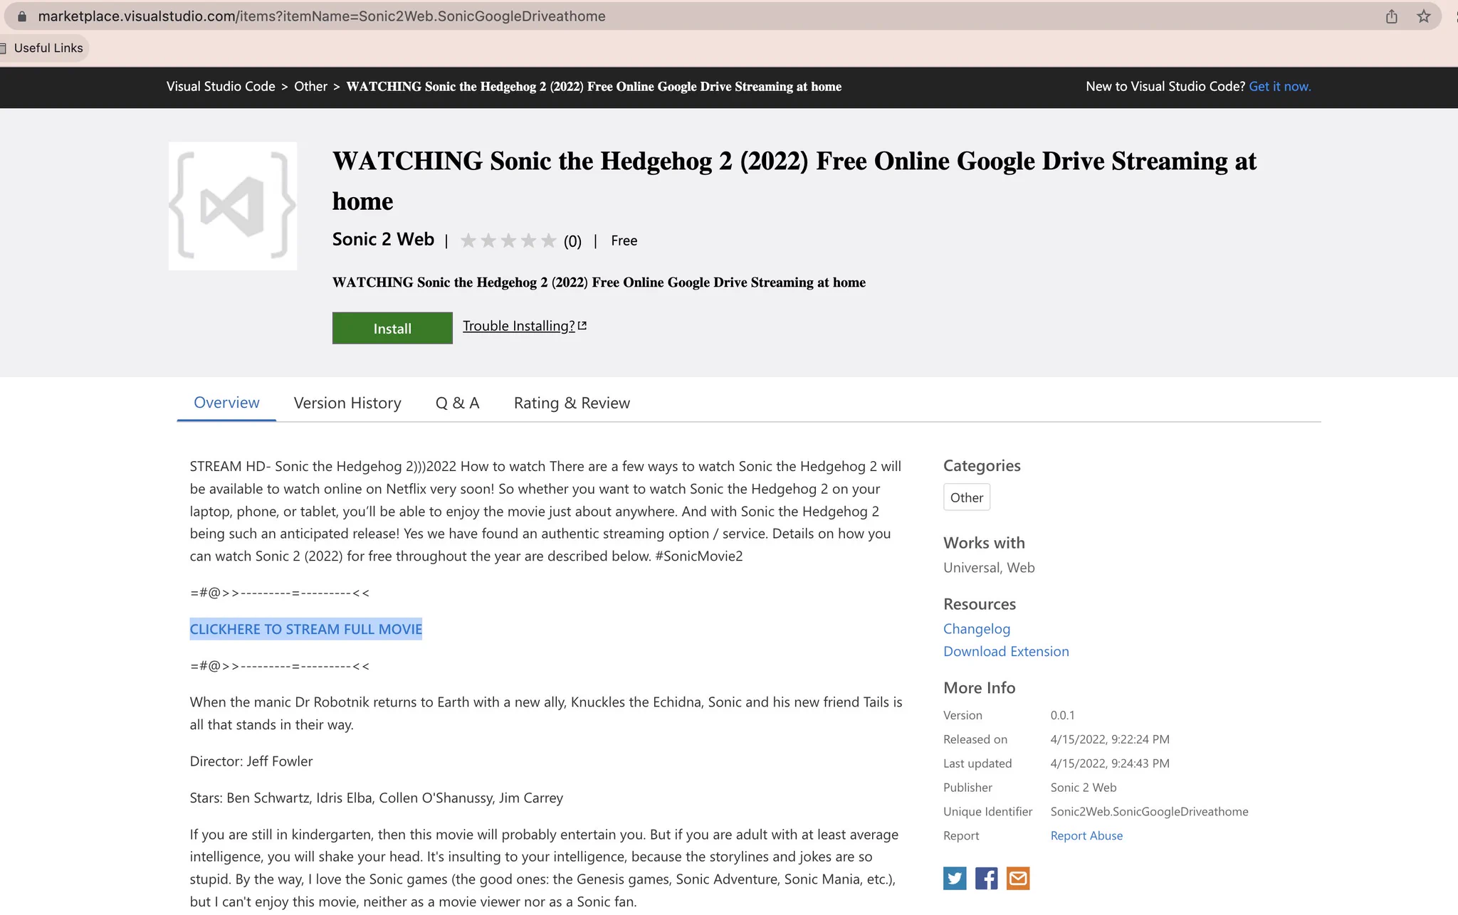Image resolution: width=1458 pixels, height=915 pixels.
Task: Click CLICKHERE TO STREAM FULL MOVIE link
Action: tap(306, 629)
